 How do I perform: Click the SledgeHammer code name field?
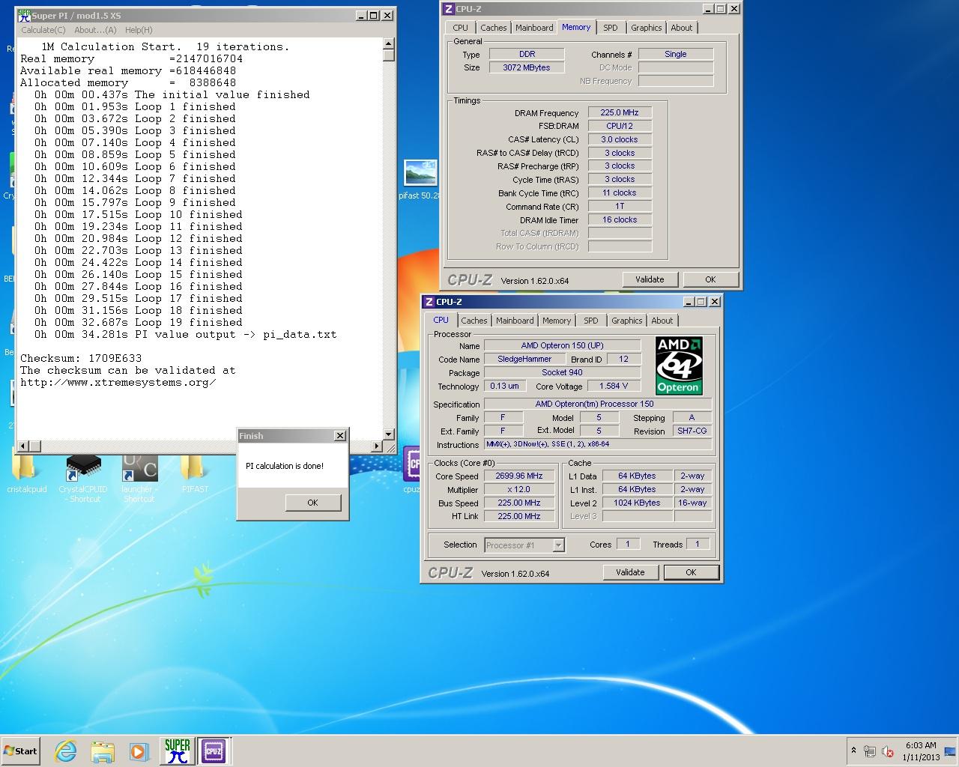click(x=524, y=359)
